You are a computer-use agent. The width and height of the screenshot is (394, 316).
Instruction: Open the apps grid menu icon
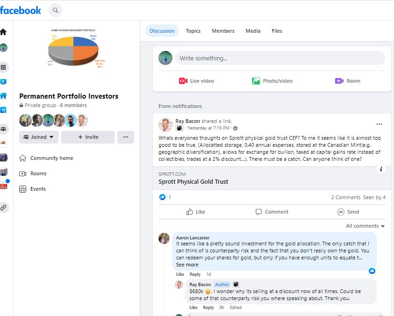pos(4,67)
